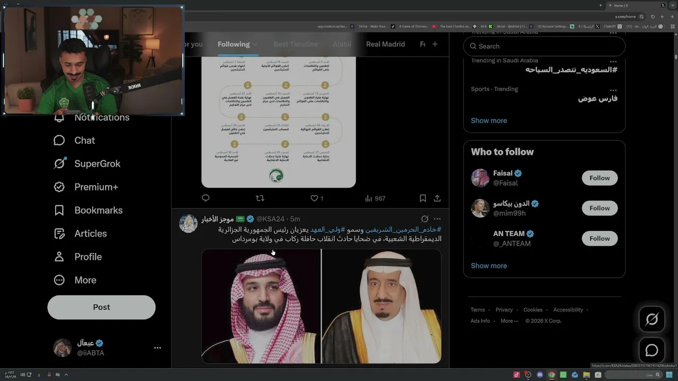Select the Real Madrid tab
Screen dimensions: 678x381
386,44
